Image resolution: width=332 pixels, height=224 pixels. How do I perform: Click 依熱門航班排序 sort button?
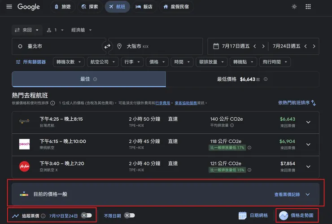[297, 103]
